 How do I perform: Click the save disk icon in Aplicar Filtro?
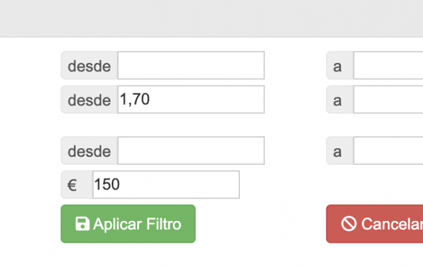coord(82,224)
